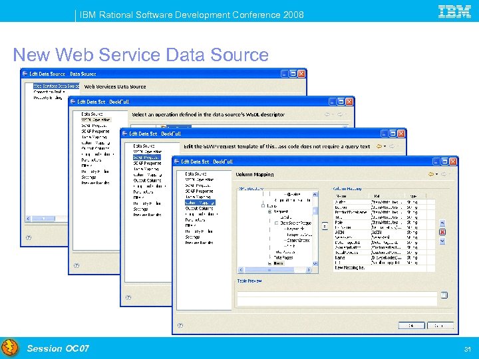The image size is (479, 359).
Task: Open help icon in WSDL operation window
Action: point(77,265)
